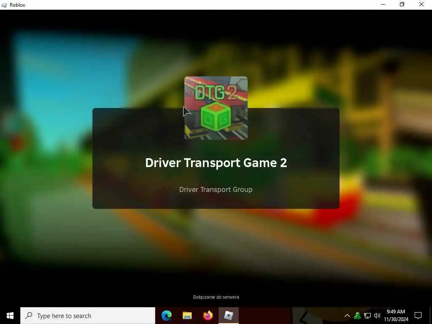
Task: Click the Dołączanie do serwera status text
Action: (216, 297)
